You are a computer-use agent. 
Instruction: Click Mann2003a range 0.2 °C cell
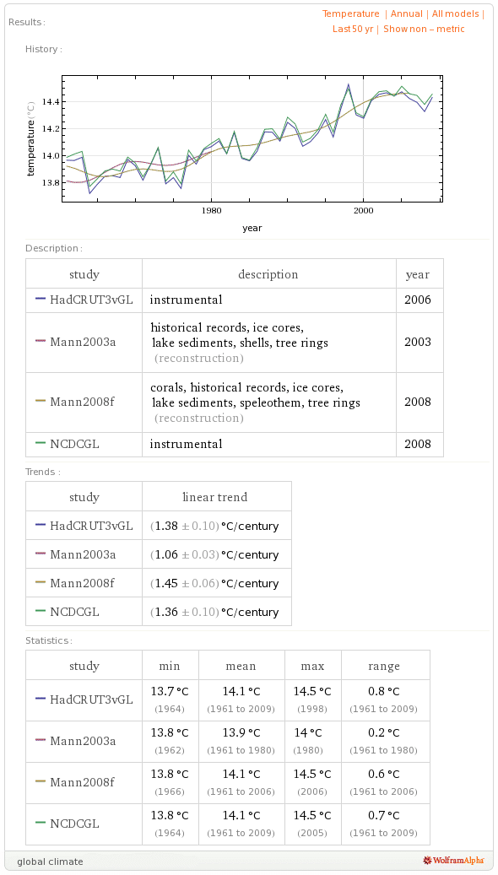tap(384, 741)
